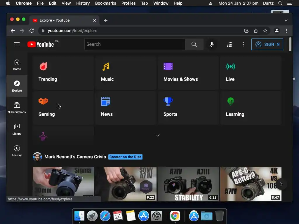Open the YouTube hamburger guide menu
299x224 pixels.
[x=17, y=44]
